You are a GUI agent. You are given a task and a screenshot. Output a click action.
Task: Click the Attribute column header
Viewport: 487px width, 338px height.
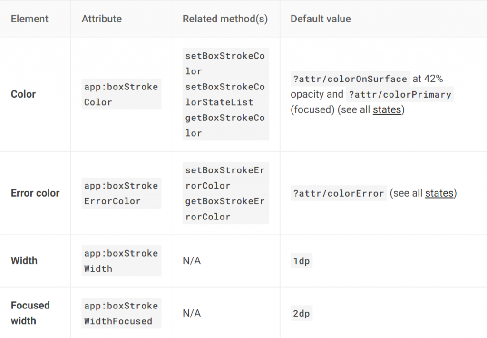(101, 19)
